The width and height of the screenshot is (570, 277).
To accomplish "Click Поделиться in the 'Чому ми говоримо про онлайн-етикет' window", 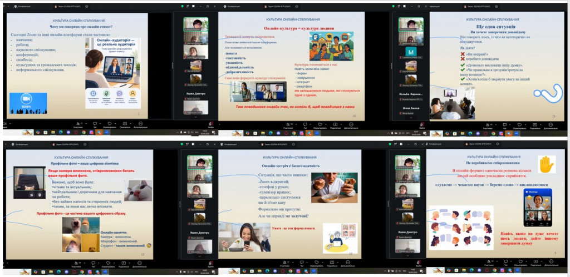I will (x=125, y=125).
